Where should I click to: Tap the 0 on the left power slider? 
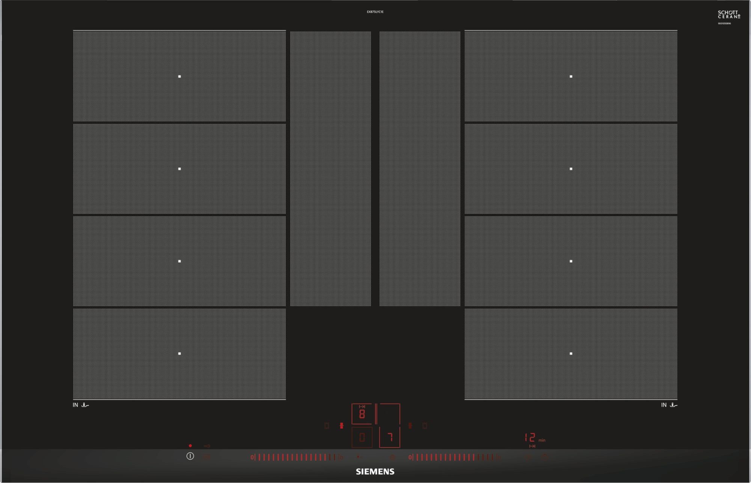(x=252, y=457)
